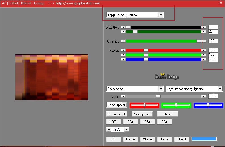Click the blue color swatch beside Blend

[x=204, y=139]
